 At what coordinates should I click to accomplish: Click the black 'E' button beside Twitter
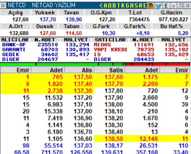tap(166, 5)
